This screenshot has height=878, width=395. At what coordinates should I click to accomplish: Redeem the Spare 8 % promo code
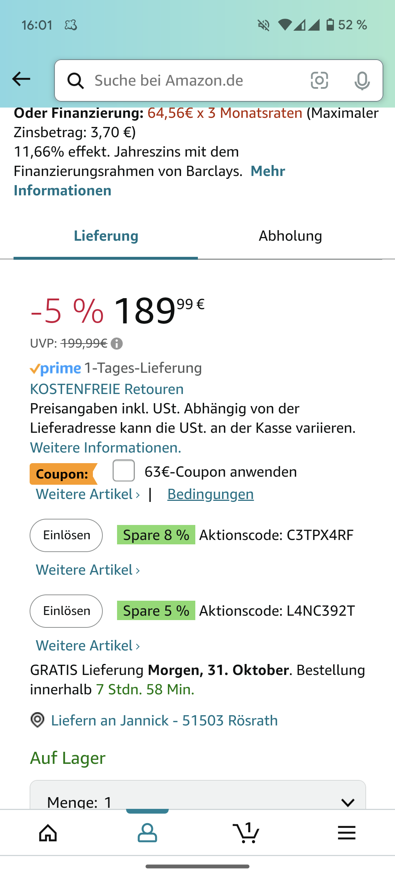tap(66, 535)
